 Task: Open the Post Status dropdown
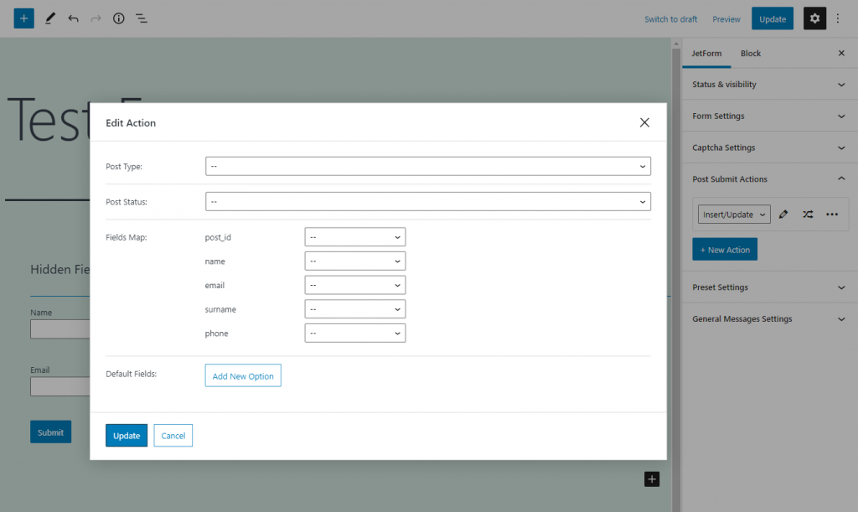point(428,202)
